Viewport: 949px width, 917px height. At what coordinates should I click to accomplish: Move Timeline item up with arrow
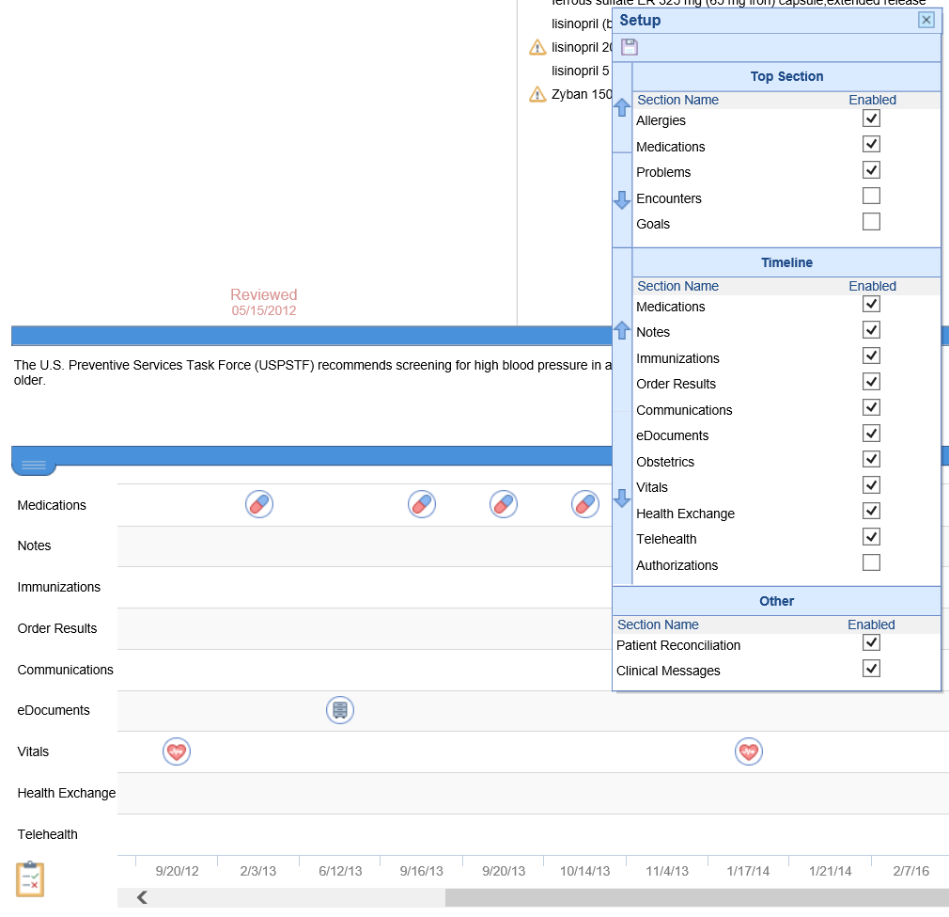coord(622,331)
